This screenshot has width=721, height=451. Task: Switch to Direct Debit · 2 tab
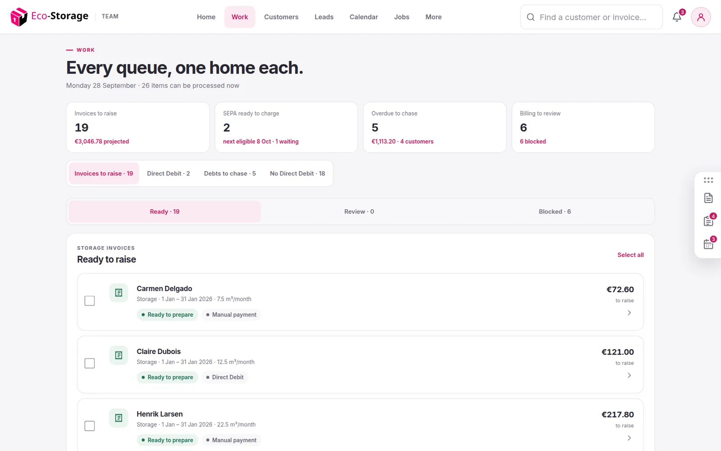pos(169,174)
